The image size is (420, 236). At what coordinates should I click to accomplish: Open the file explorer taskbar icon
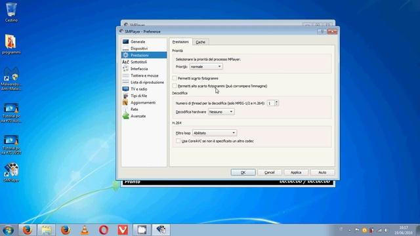47,230
